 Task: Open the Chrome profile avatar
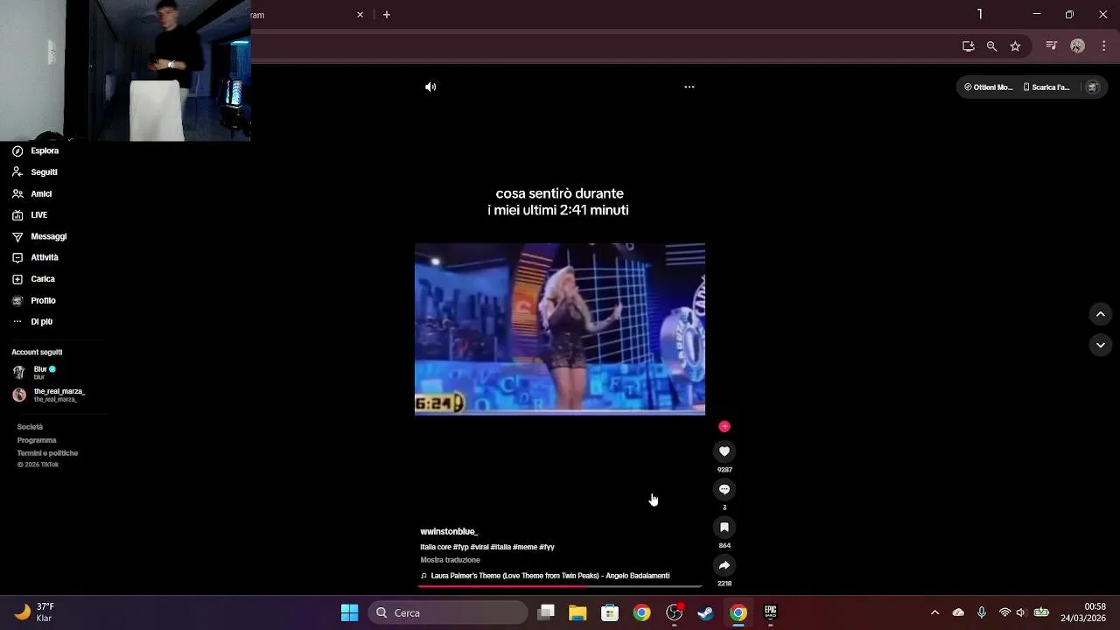tap(1078, 46)
